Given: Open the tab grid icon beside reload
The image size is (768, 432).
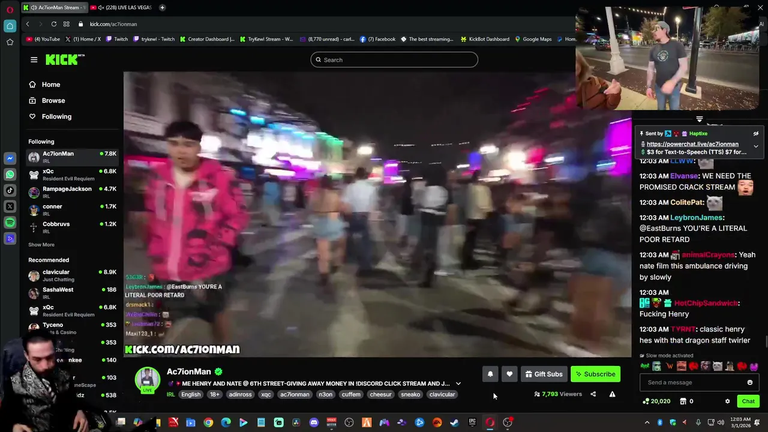Looking at the screenshot, I should [67, 24].
